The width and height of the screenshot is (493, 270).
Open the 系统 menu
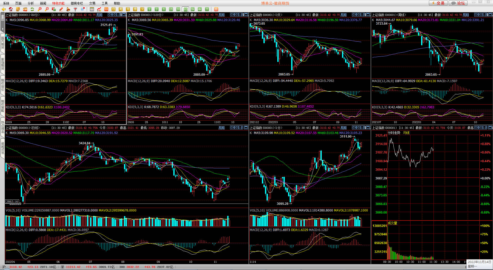coord(6,3)
